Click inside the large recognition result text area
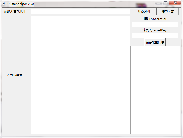Image resolution: width=183 pixels, height=138 pixels. [x=81, y=75]
